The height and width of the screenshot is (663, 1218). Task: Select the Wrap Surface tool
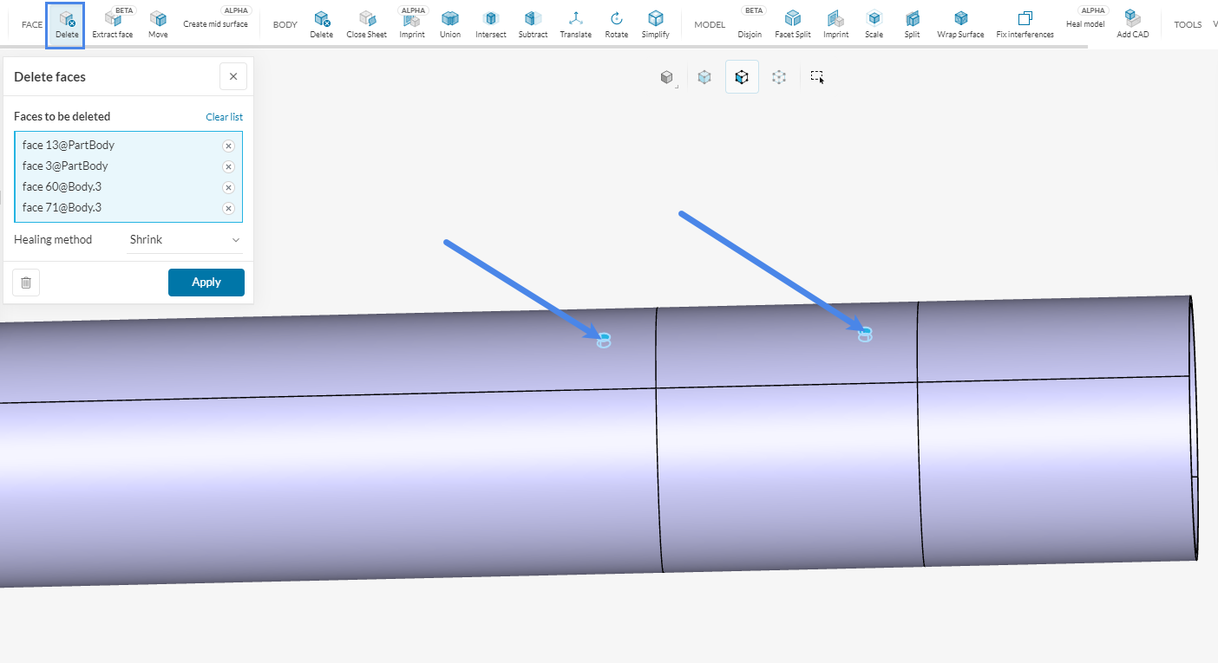960,23
